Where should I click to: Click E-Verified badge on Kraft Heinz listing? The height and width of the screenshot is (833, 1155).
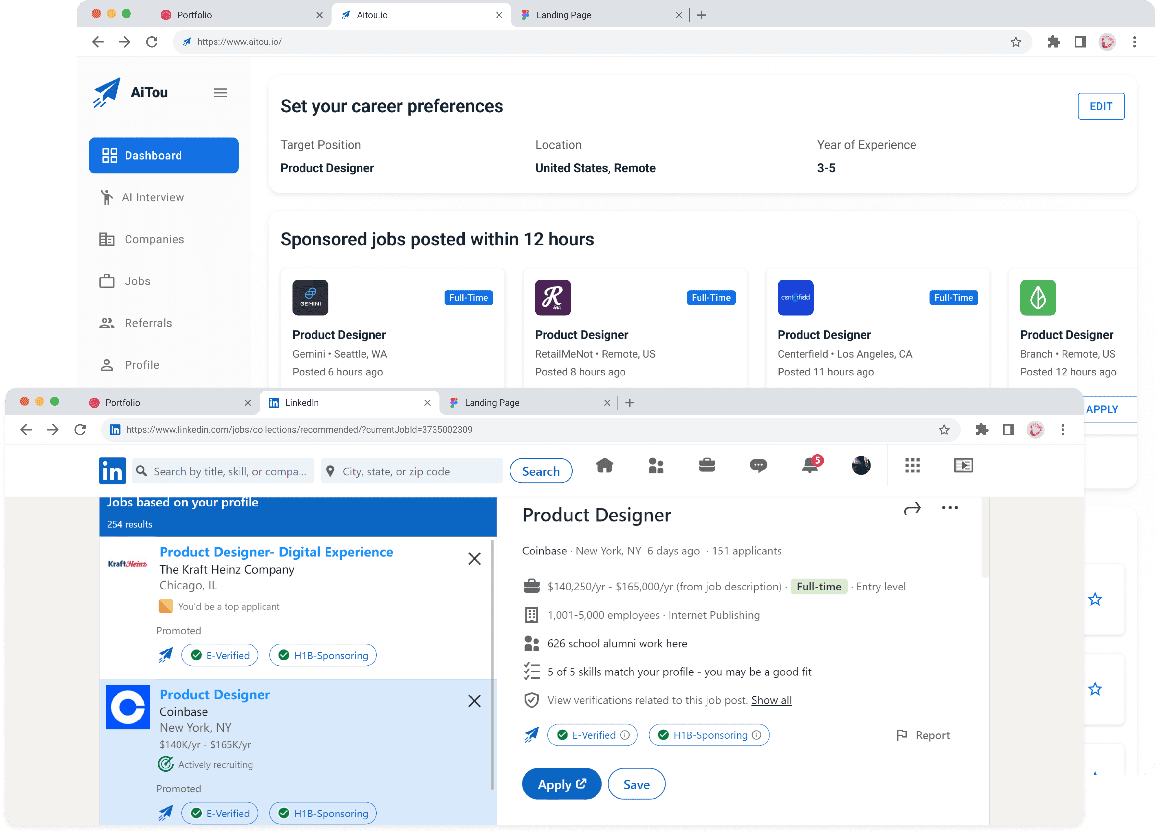click(220, 655)
